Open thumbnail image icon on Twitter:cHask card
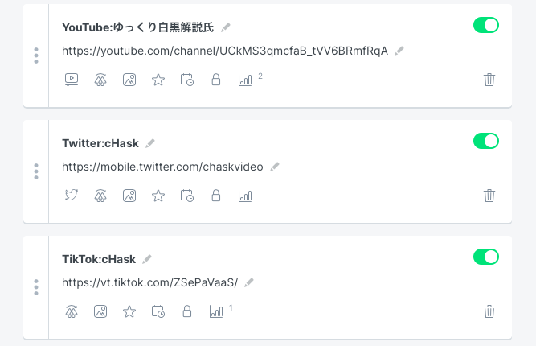536x346 pixels. (129, 196)
